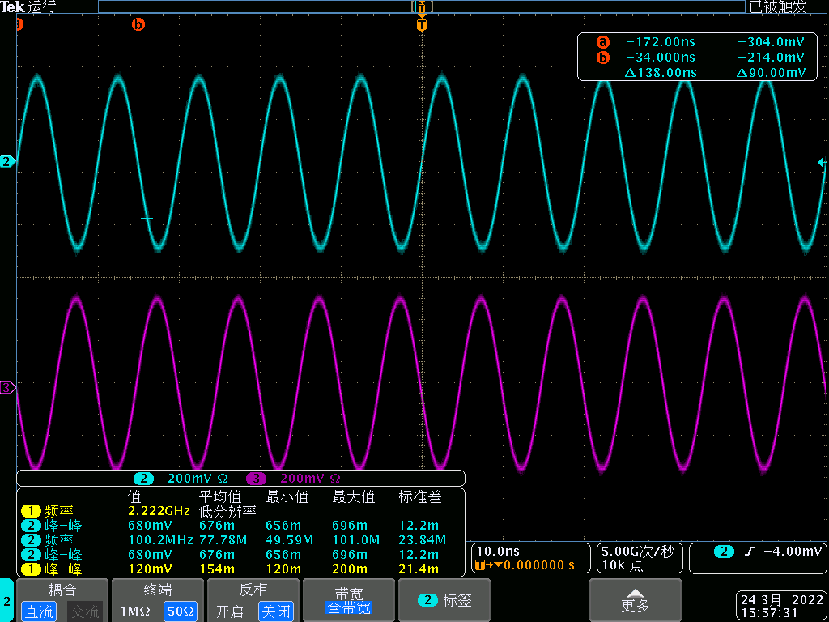Click channel 2 200mV Ω scale readout
Screen dimensions: 829x622
coord(198,479)
